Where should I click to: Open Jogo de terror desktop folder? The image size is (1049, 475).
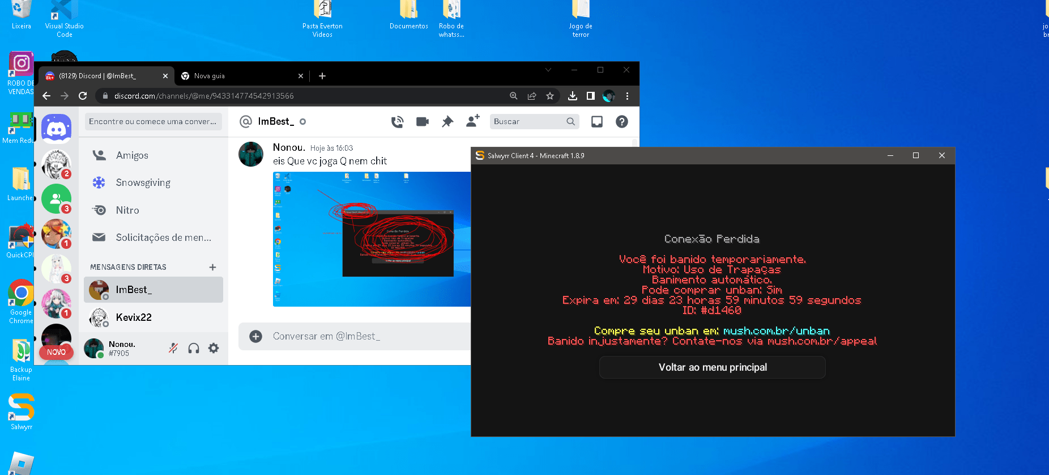pyautogui.click(x=581, y=19)
